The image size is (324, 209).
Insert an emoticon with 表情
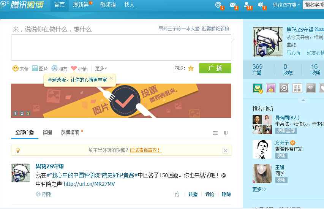21,68
